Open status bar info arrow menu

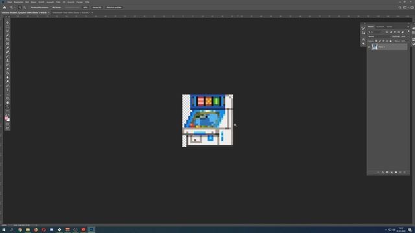(x=36, y=225)
